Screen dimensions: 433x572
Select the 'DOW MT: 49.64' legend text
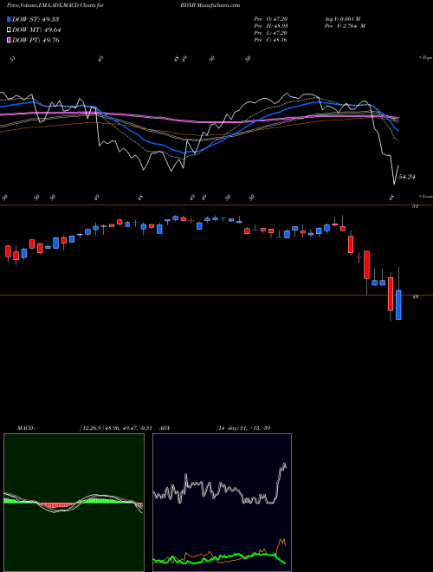(x=36, y=30)
